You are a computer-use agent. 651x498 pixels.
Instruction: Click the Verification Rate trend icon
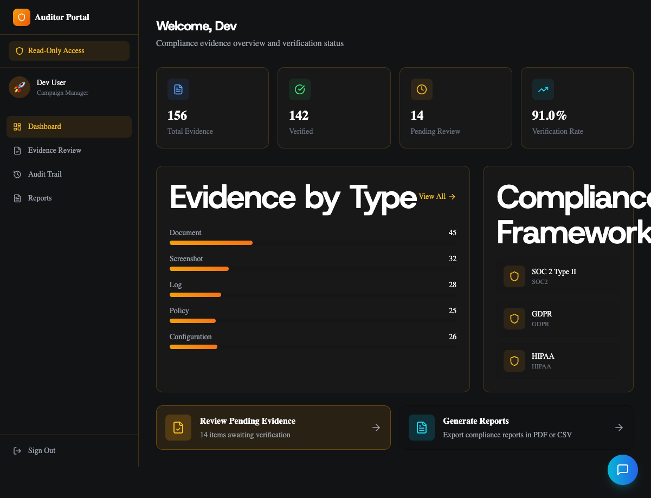(x=543, y=89)
